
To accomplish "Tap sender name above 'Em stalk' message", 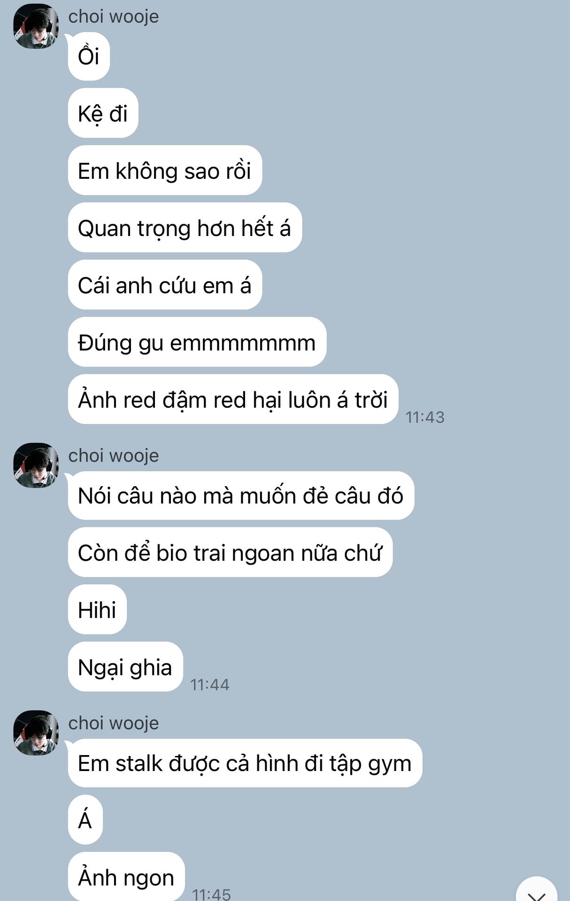I will pos(114,723).
